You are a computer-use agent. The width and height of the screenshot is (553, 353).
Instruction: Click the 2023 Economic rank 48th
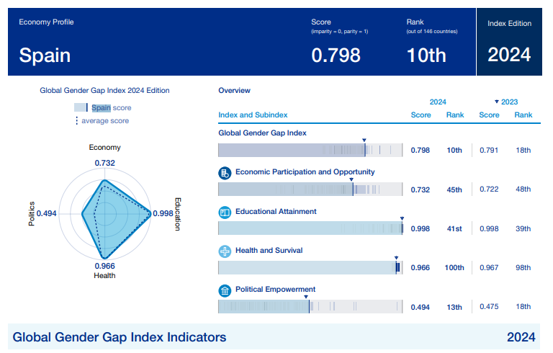pos(523,189)
